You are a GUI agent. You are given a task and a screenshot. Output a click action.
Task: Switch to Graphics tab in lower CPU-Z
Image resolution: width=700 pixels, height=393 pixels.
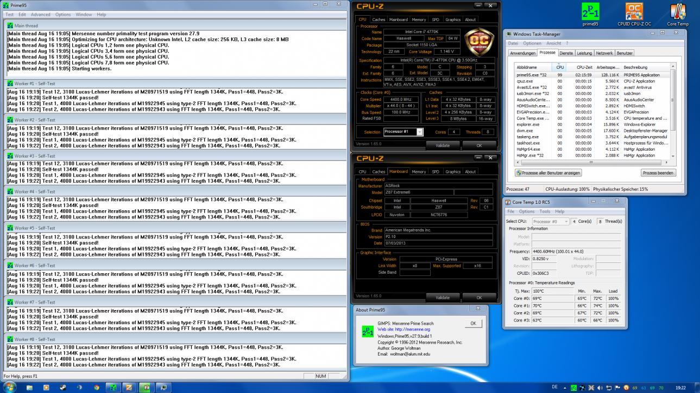click(453, 172)
